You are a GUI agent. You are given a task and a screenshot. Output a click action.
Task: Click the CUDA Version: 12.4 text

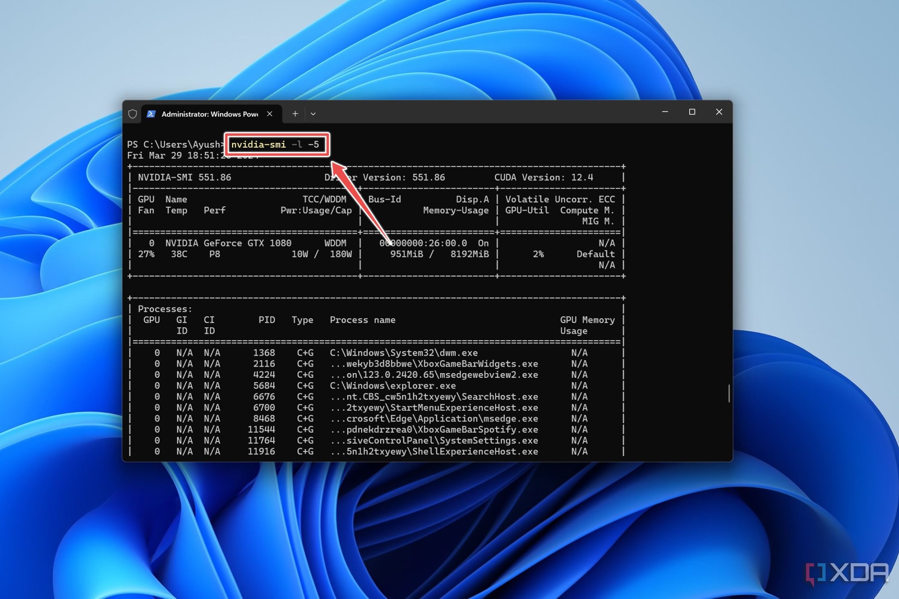coord(544,177)
